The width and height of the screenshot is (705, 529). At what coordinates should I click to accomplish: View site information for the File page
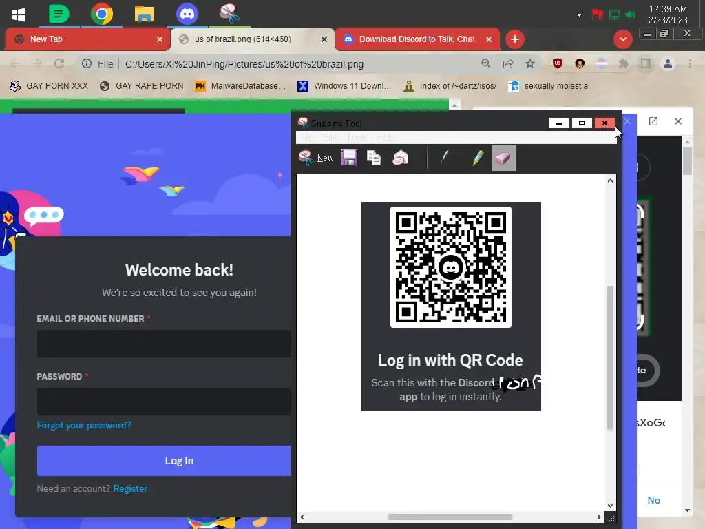[x=87, y=64]
